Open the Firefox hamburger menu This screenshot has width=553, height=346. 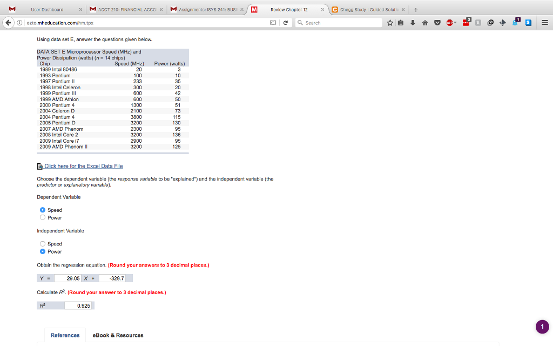point(545,23)
